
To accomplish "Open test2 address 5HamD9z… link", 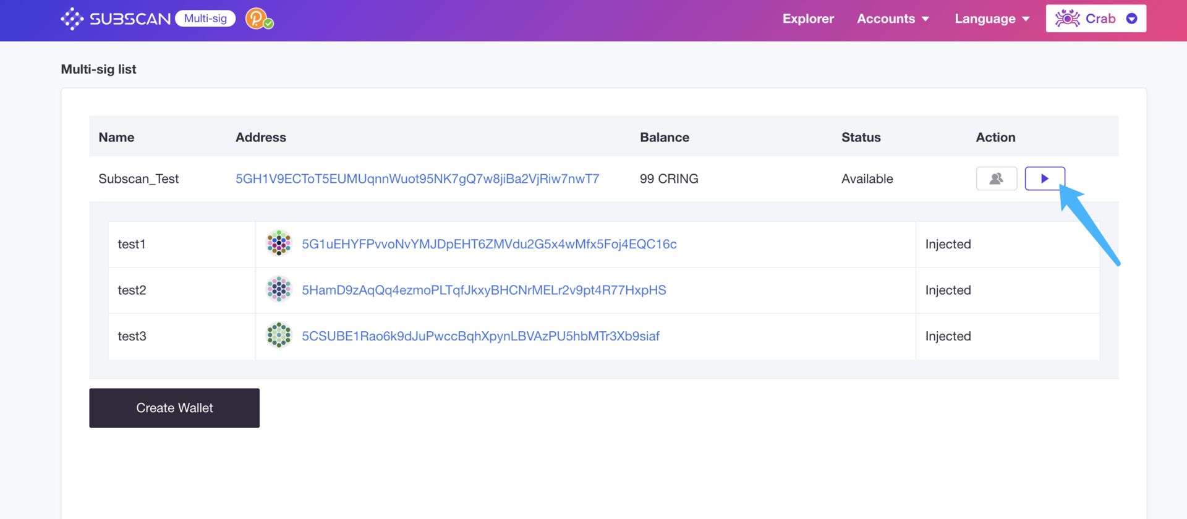I will tap(484, 290).
